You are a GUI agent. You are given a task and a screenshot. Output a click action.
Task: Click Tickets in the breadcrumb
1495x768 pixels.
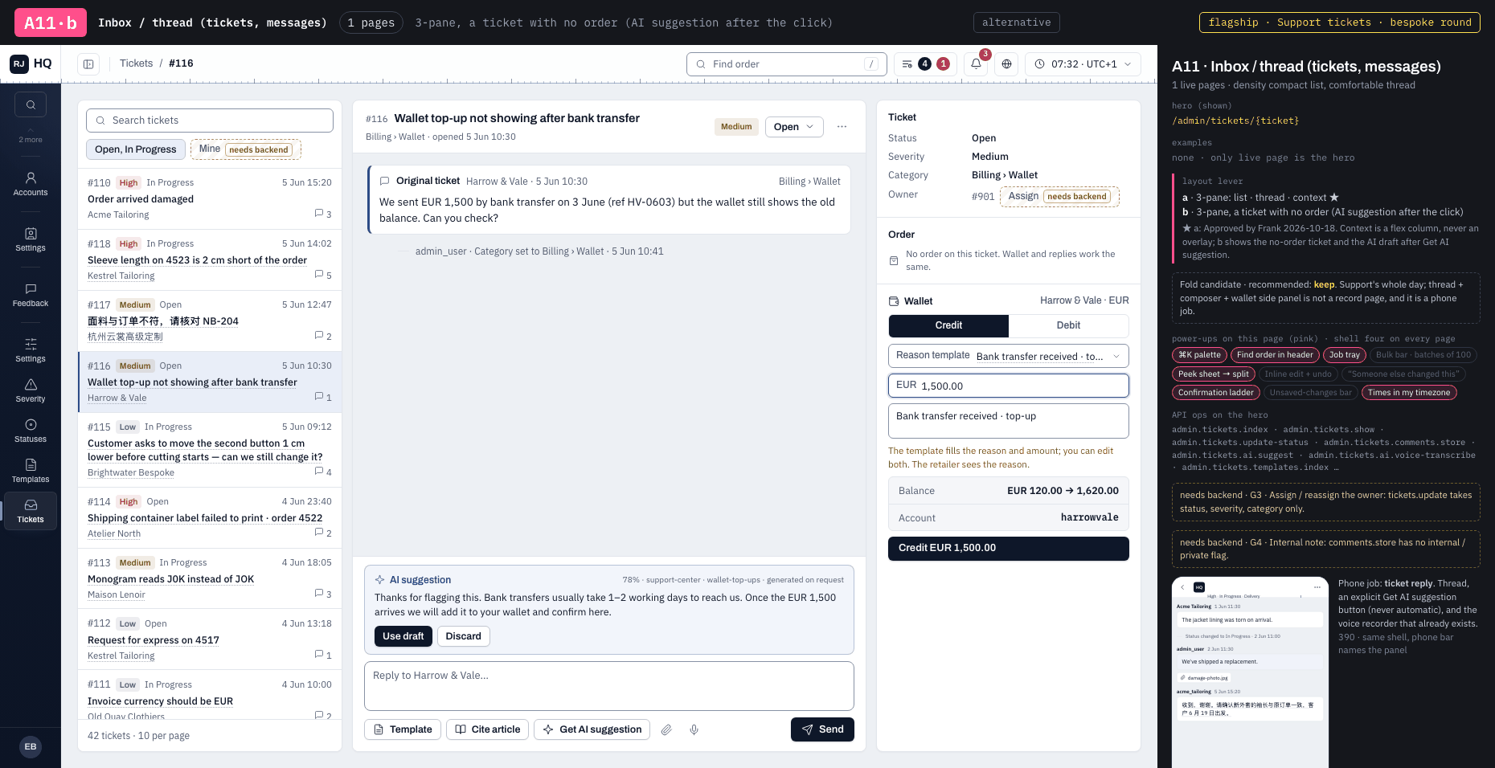click(x=136, y=63)
